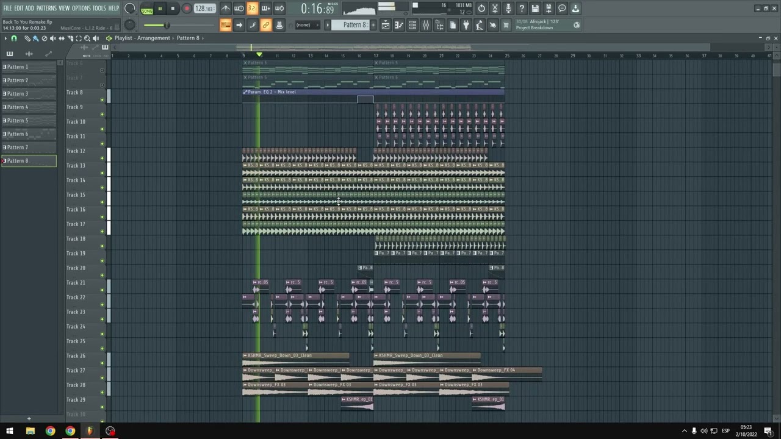Screen dimensions: 781x439
Task: Click the export render download icon
Action: 575,9
